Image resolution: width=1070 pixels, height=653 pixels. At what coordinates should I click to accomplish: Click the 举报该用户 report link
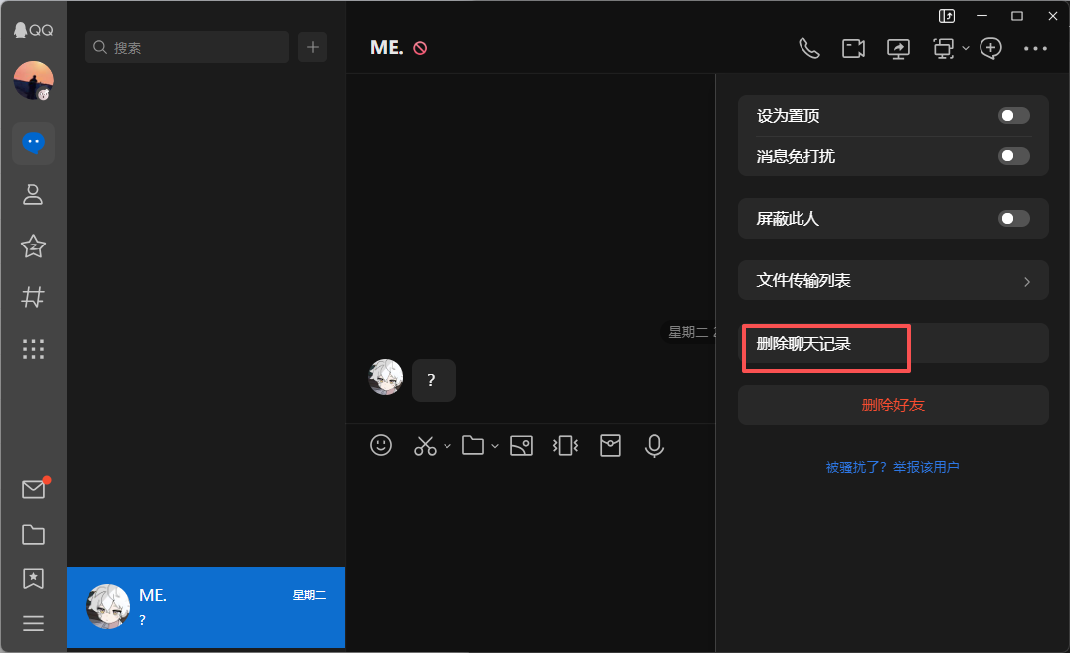[926, 467]
